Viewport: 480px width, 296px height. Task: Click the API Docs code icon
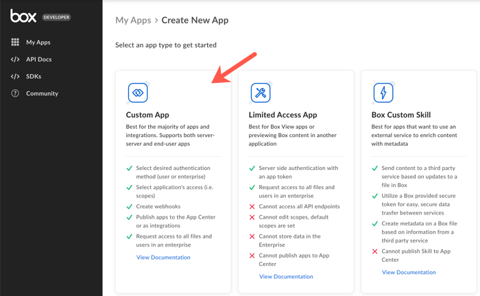[15, 60]
